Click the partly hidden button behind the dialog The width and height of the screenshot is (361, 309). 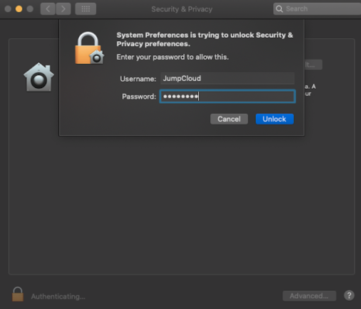[x=313, y=65]
